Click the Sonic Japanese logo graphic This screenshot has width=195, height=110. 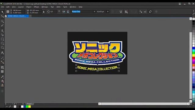[x=97, y=53]
